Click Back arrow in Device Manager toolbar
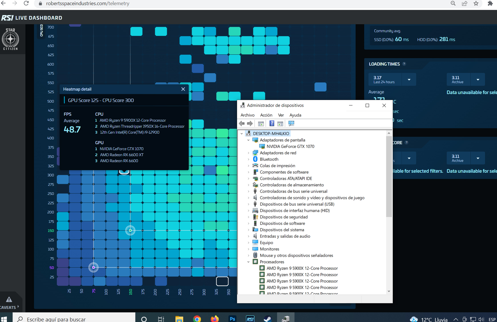The height and width of the screenshot is (322, 497). point(242,123)
